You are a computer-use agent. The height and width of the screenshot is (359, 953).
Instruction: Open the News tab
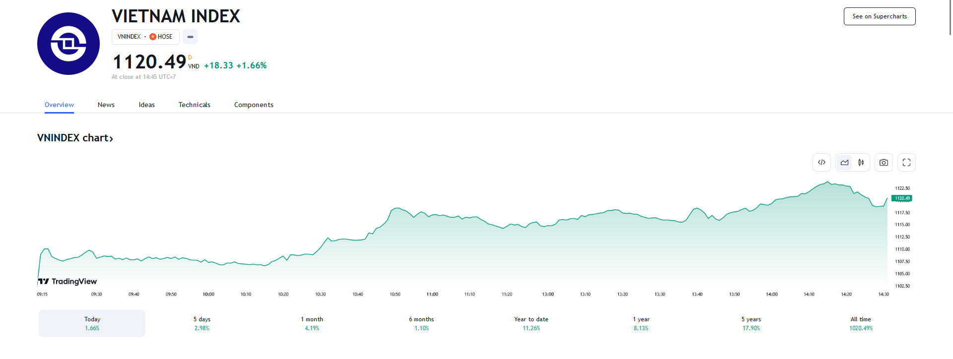pos(106,105)
